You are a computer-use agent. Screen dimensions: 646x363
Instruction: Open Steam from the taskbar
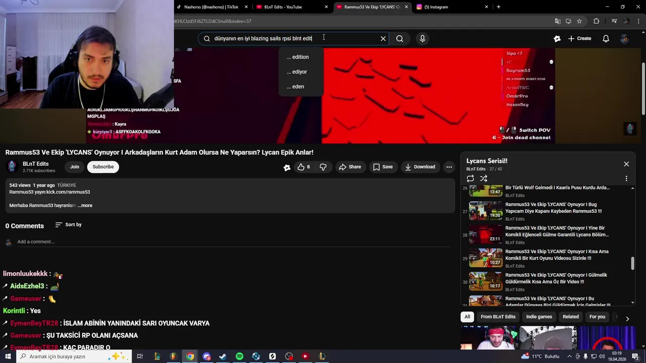[x=223, y=356]
